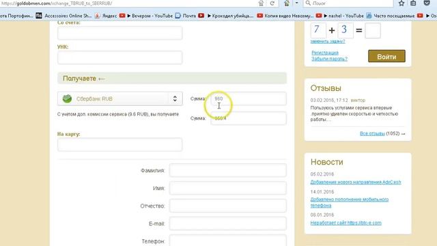Click the goldobmen.com URL address bar
This screenshot has width=437, height=246.
[x=128, y=3]
